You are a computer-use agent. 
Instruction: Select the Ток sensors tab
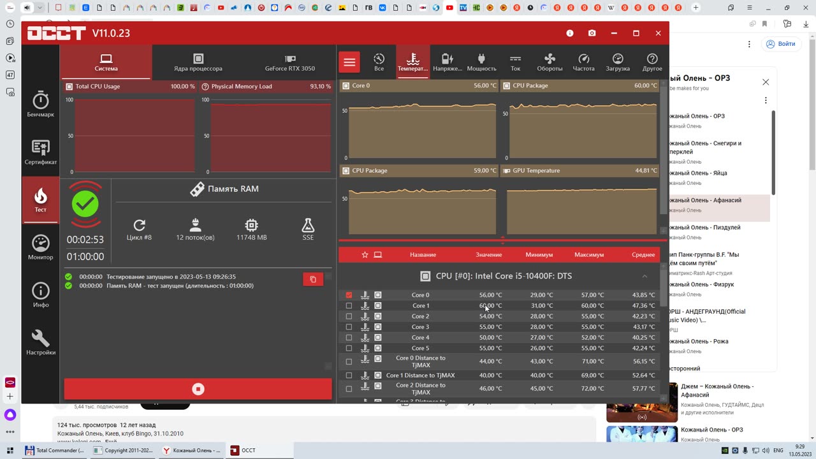[x=515, y=62]
